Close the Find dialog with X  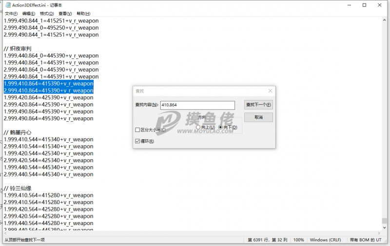pos(270,91)
